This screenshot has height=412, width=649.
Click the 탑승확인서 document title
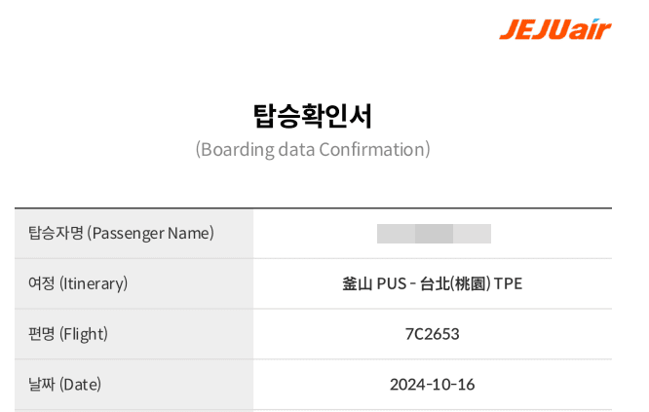313,115
